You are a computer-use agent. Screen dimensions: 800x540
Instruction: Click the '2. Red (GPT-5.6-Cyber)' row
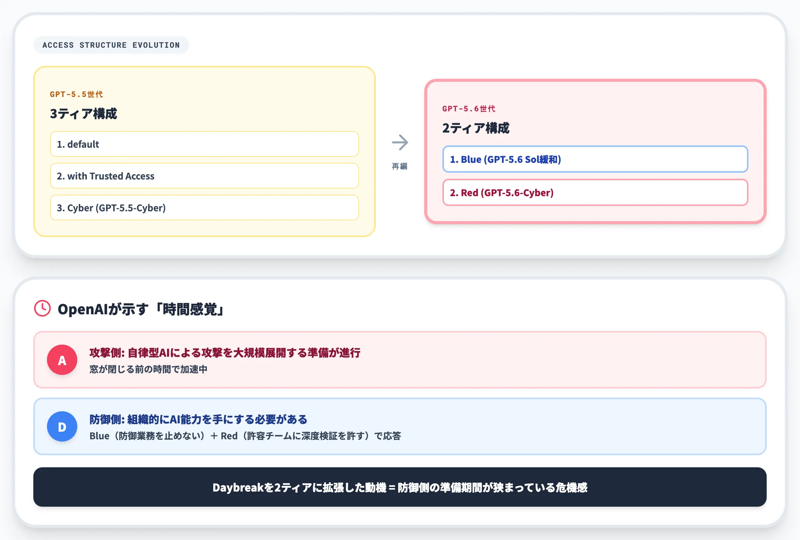click(x=595, y=192)
